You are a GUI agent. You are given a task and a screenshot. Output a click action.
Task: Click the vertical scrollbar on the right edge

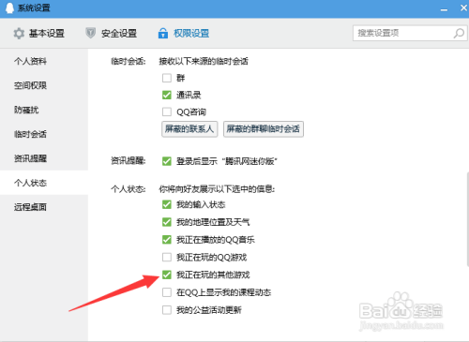point(467,218)
